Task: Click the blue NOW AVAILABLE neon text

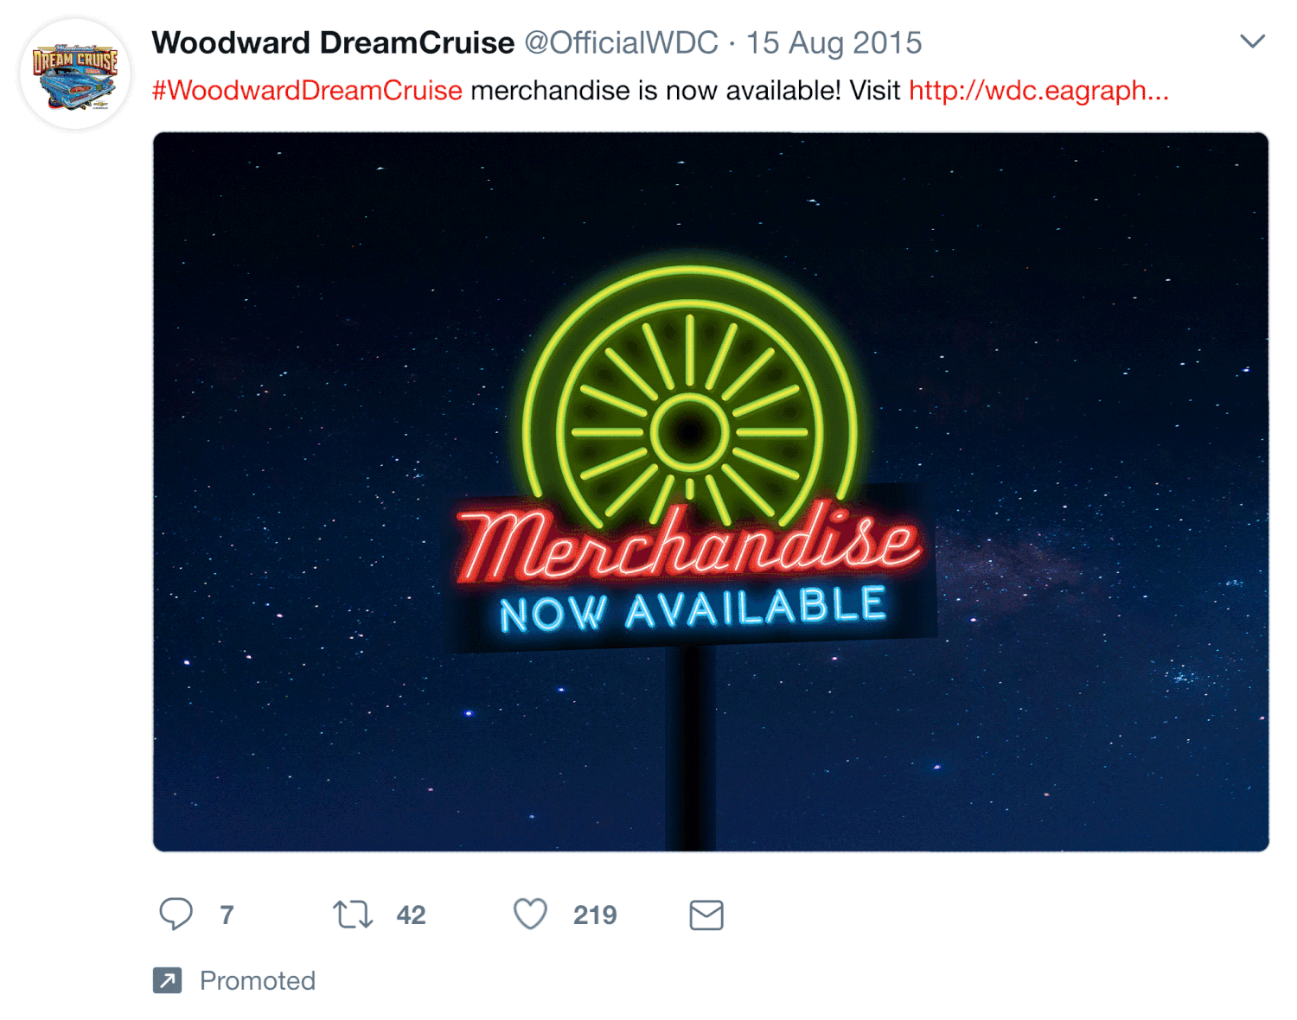Action: point(693,609)
